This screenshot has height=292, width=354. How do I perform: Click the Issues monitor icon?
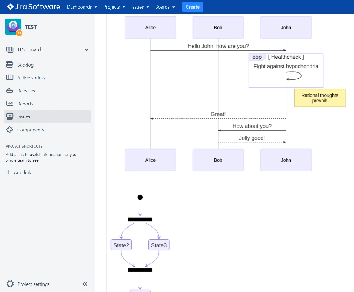tap(10, 117)
